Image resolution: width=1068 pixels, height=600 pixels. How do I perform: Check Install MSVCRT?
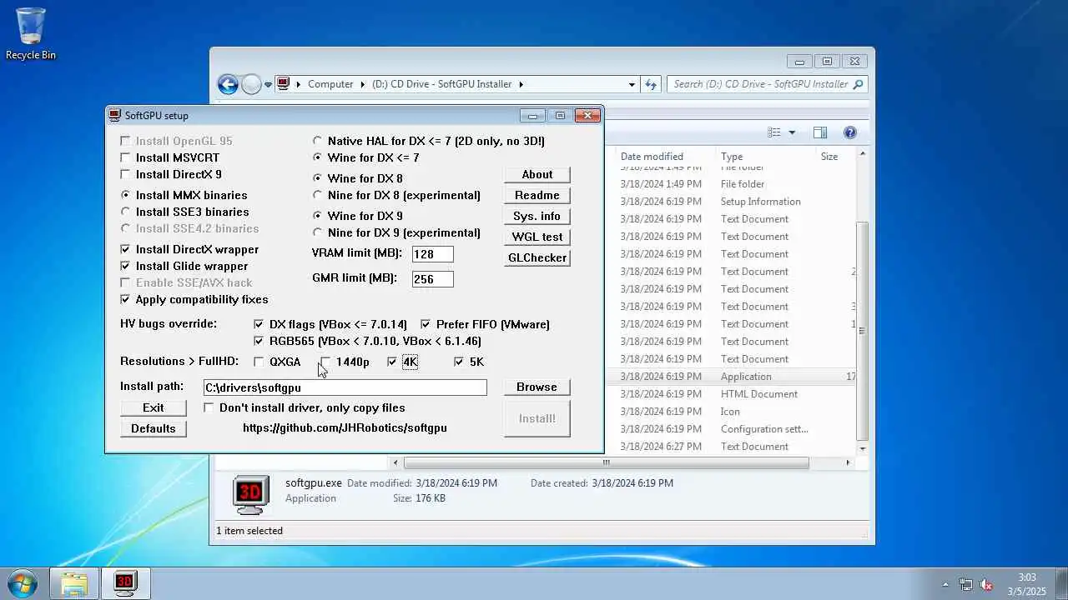125,157
